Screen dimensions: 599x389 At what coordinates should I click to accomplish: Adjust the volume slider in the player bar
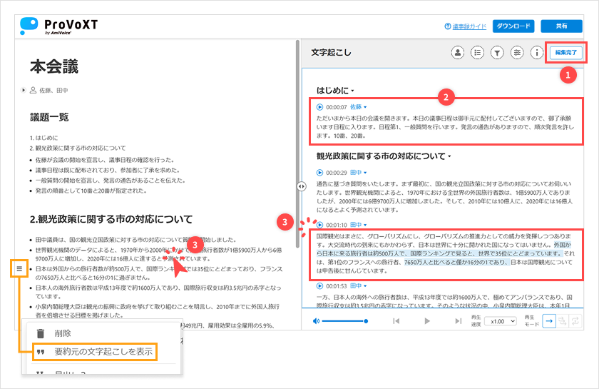[344, 321]
